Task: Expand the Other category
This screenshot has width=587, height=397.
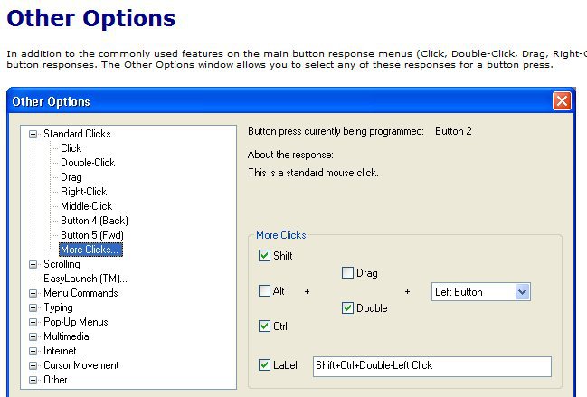Action: pyautogui.click(x=33, y=380)
